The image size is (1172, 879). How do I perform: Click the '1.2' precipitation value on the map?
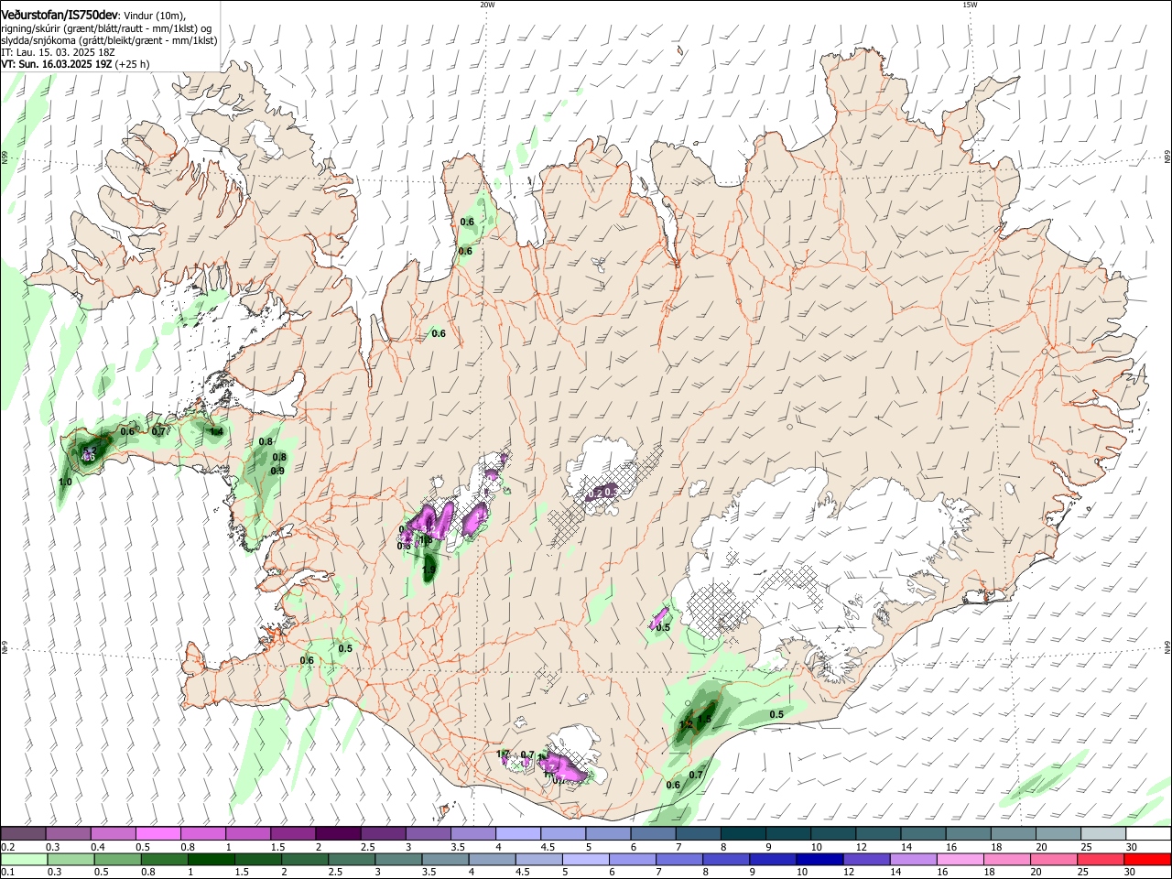pyautogui.click(x=685, y=725)
